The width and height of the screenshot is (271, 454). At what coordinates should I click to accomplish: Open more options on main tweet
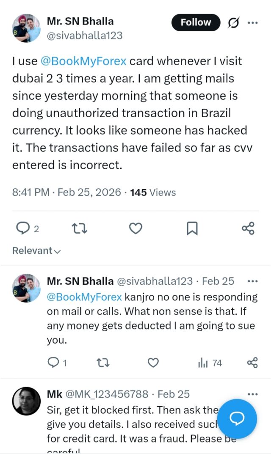253,23
